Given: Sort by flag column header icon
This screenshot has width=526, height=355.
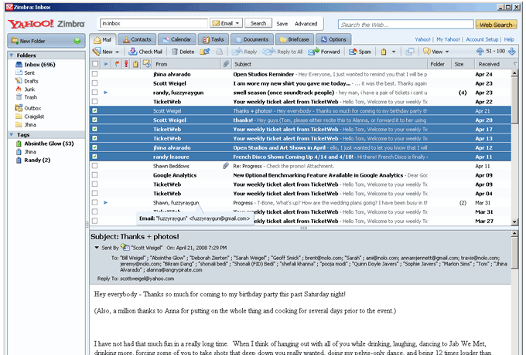Looking at the screenshot, I should click(117, 64).
